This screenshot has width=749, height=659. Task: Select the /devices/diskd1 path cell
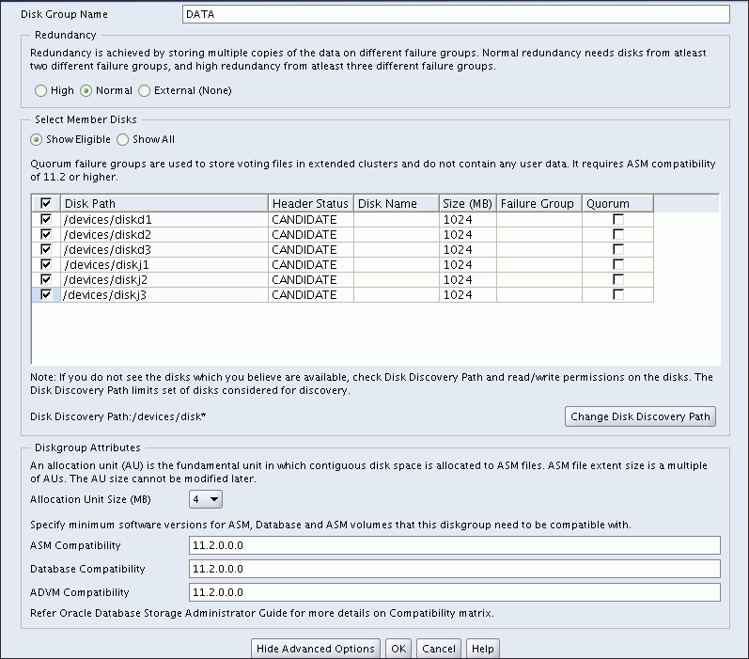tap(164, 219)
